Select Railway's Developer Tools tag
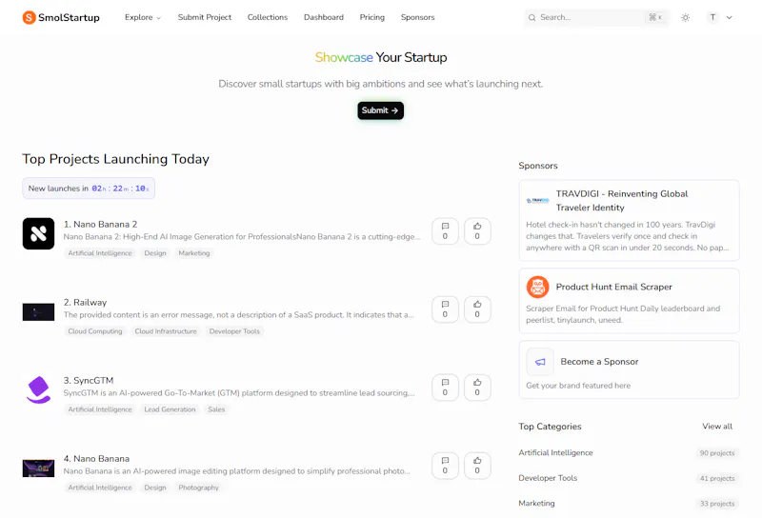 234,331
